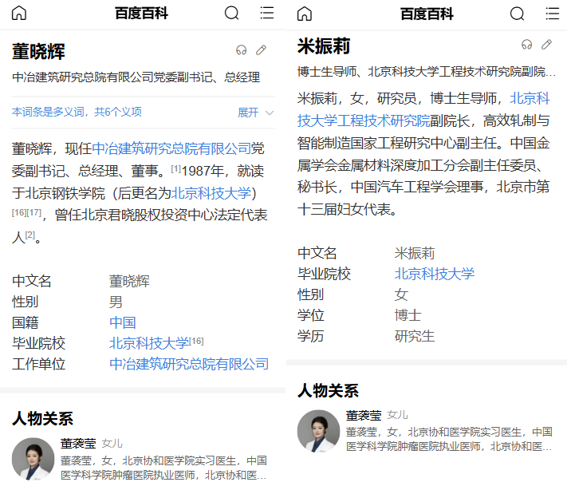567x486 pixels.
Task: Select 女 gender value on 米振莉 page
Action: point(401,294)
